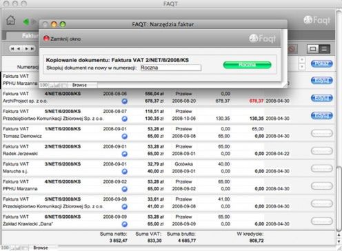Click Edytuj for invoice 5/NET/8/2008/KS

(321, 115)
